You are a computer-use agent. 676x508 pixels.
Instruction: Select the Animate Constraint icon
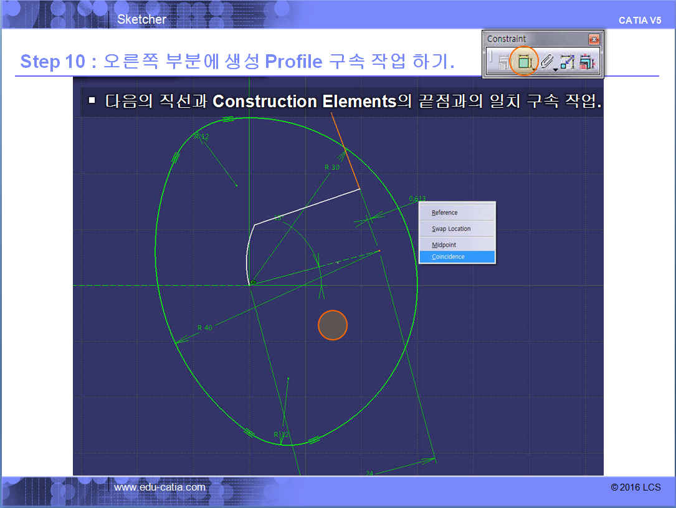pyautogui.click(x=567, y=62)
